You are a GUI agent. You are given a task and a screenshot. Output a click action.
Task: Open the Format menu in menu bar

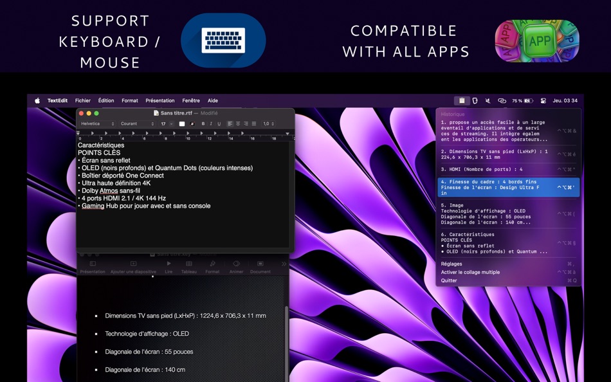coord(130,100)
